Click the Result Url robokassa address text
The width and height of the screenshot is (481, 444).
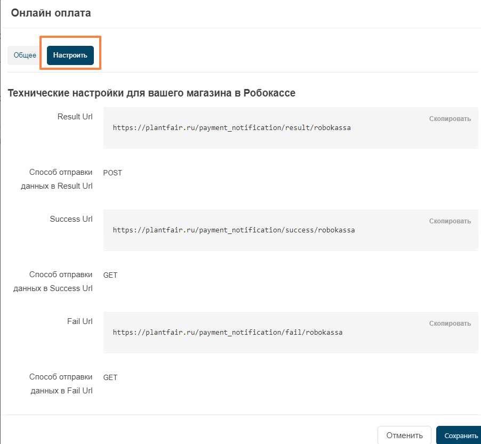(231, 127)
